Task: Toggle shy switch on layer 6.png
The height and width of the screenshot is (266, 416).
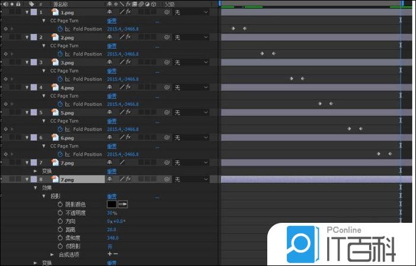Action: (x=110, y=137)
